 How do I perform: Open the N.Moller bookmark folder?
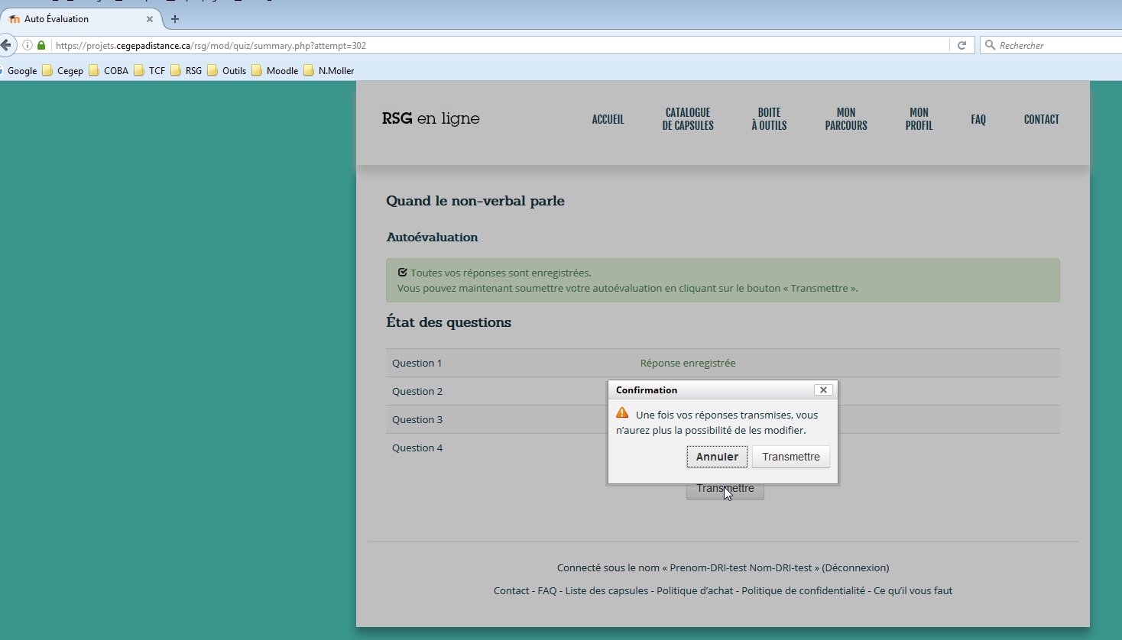[x=329, y=70]
